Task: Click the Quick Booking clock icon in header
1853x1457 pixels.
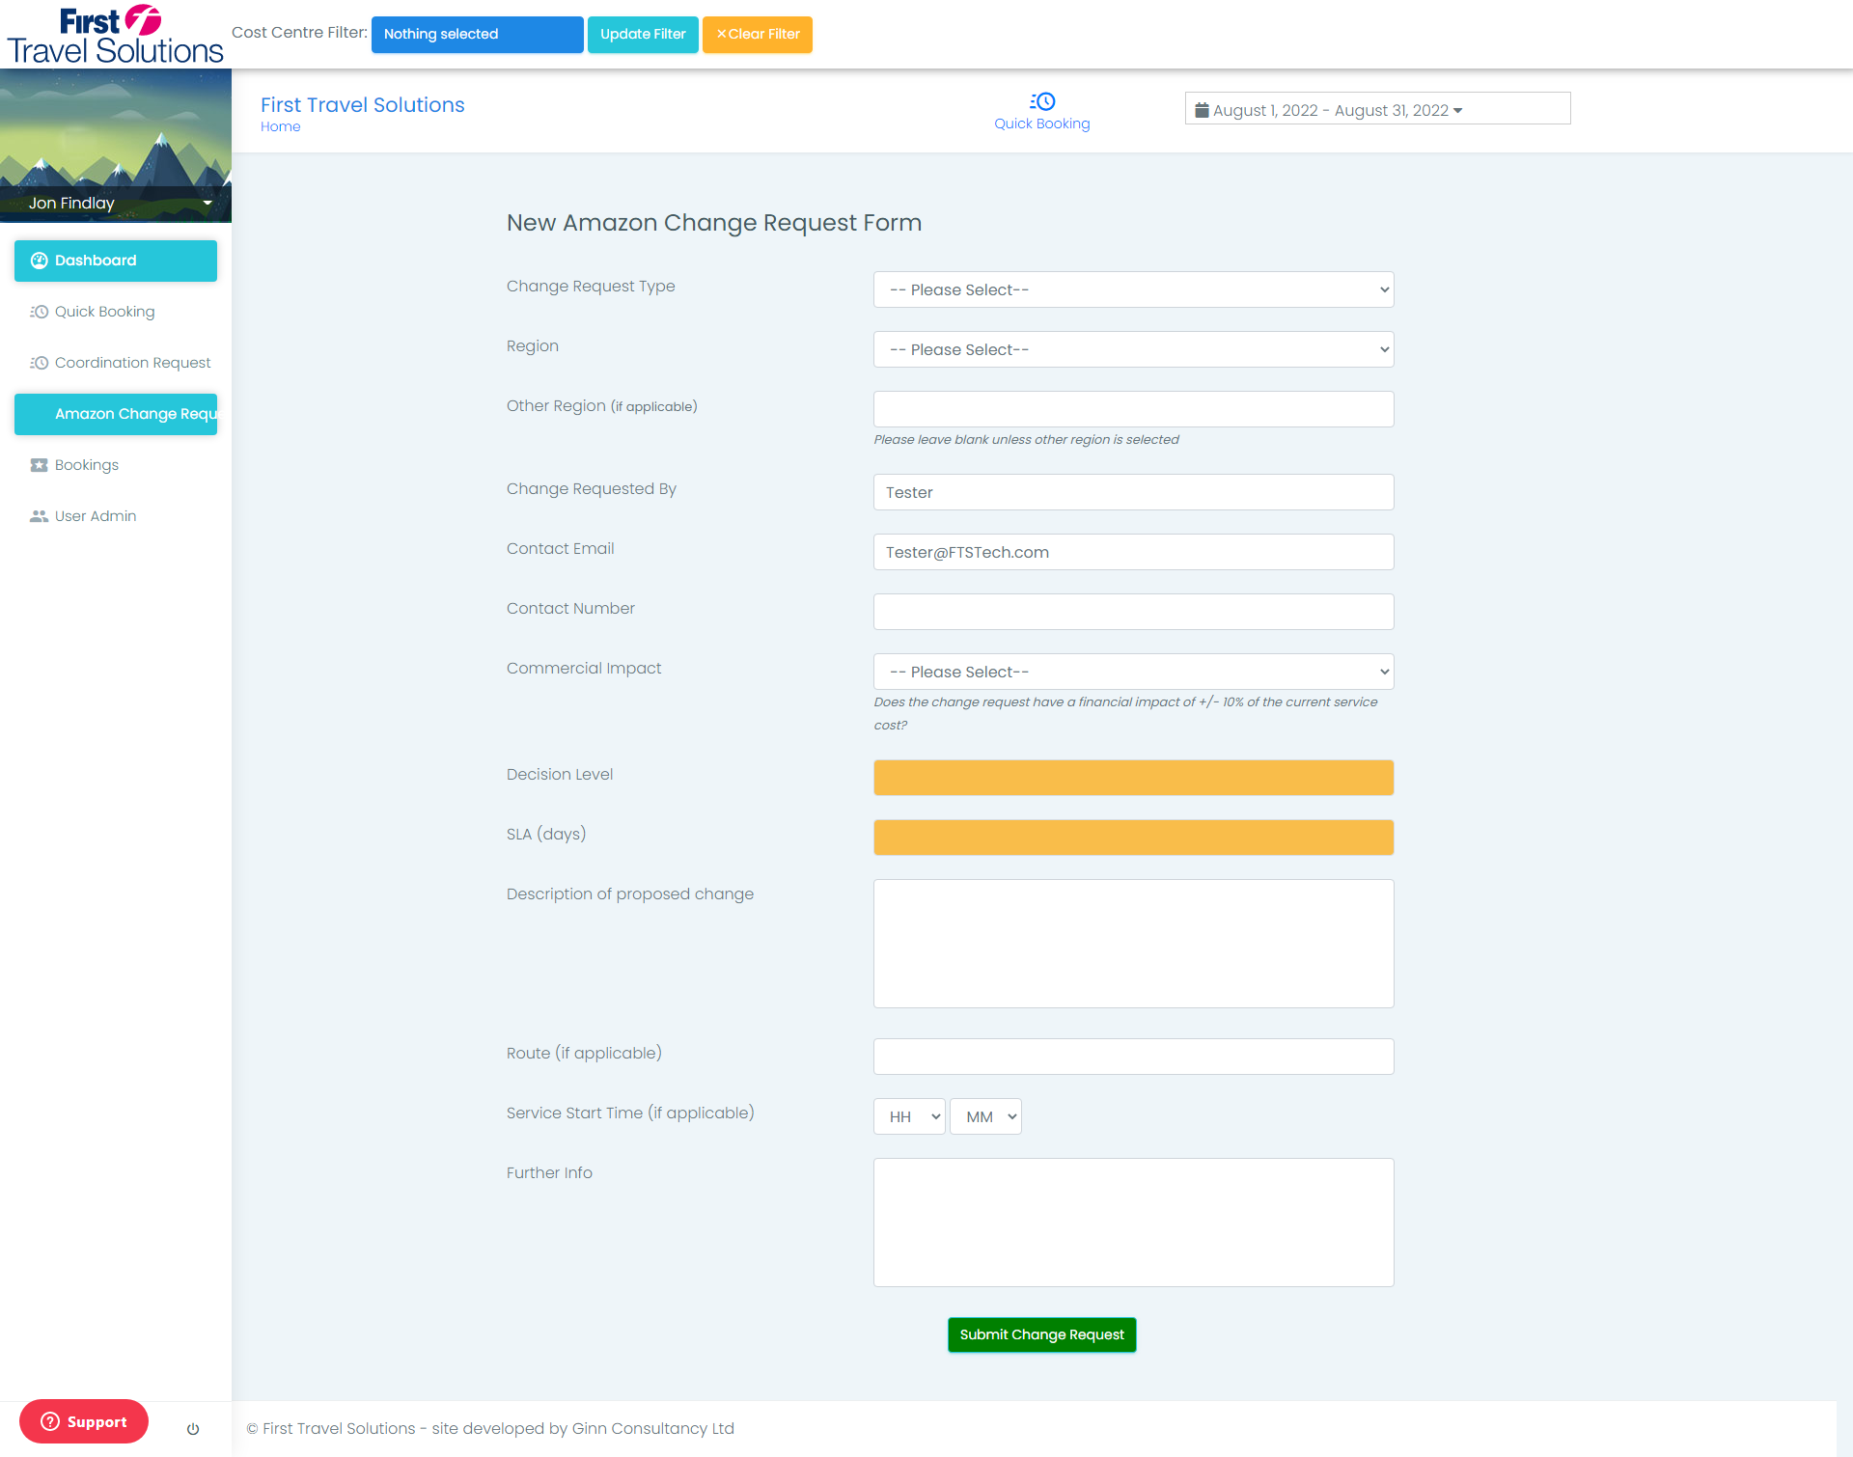Action: [1042, 101]
